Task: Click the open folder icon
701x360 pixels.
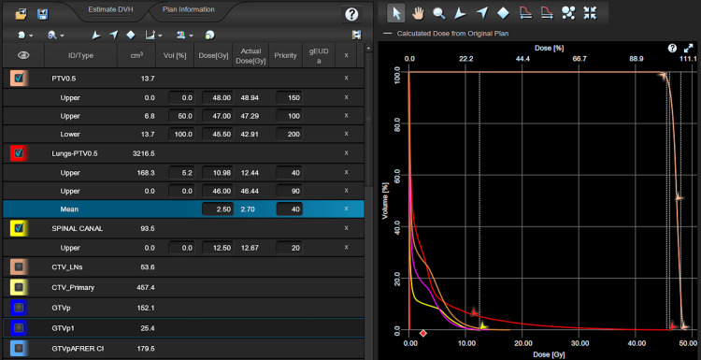Action: click(21, 14)
